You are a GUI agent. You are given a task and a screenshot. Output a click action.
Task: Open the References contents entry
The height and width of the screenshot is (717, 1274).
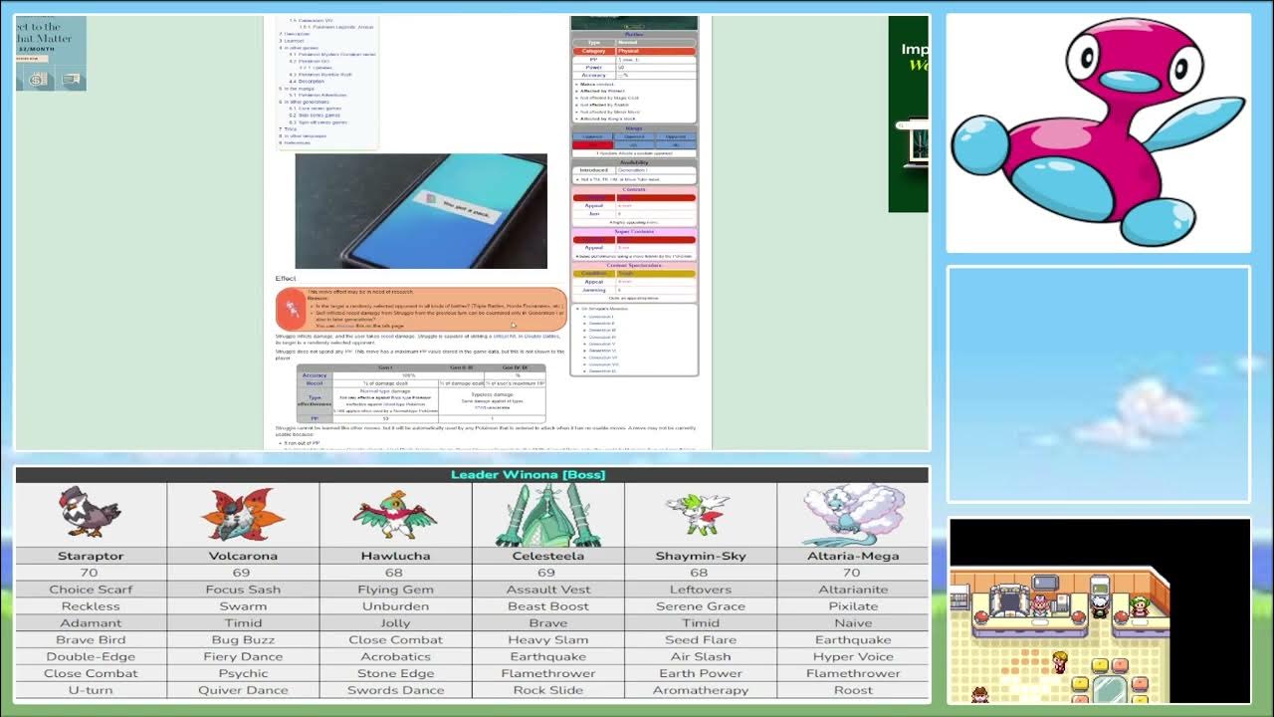[x=295, y=142]
